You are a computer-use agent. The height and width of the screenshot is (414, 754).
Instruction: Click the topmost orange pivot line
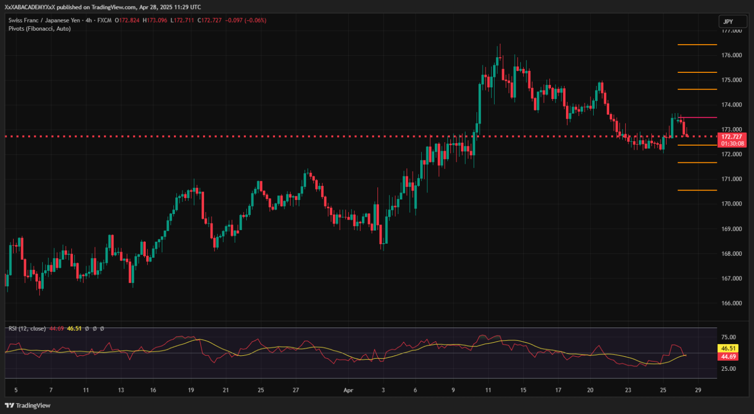pos(697,45)
